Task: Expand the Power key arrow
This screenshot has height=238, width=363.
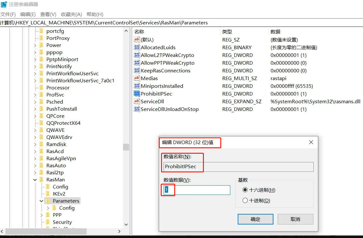Action: [35, 45]
